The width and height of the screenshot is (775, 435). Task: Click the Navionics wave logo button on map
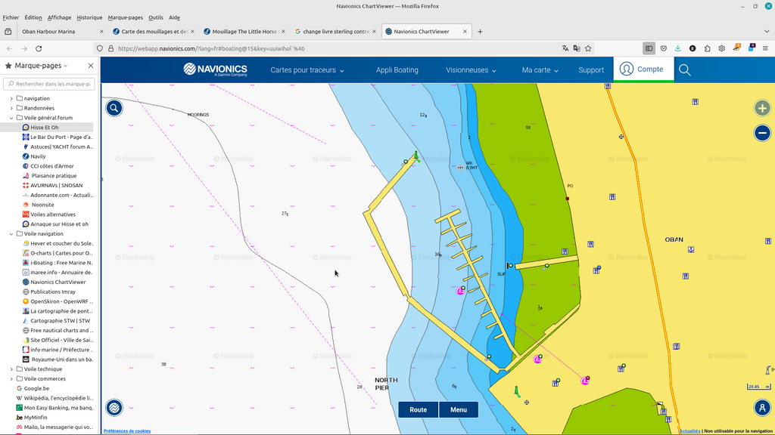(114, 407)
